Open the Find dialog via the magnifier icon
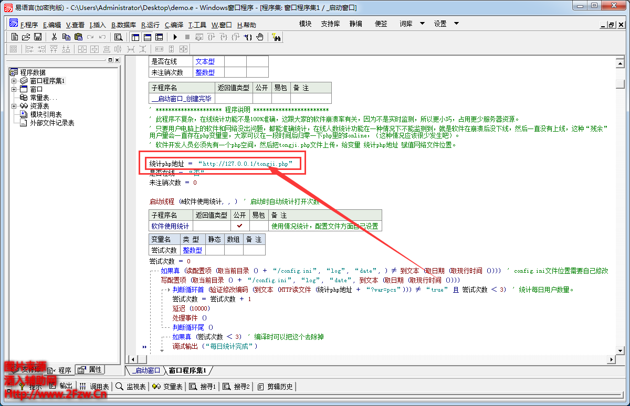This screenshot has height=406, width=630. (118, 37)
